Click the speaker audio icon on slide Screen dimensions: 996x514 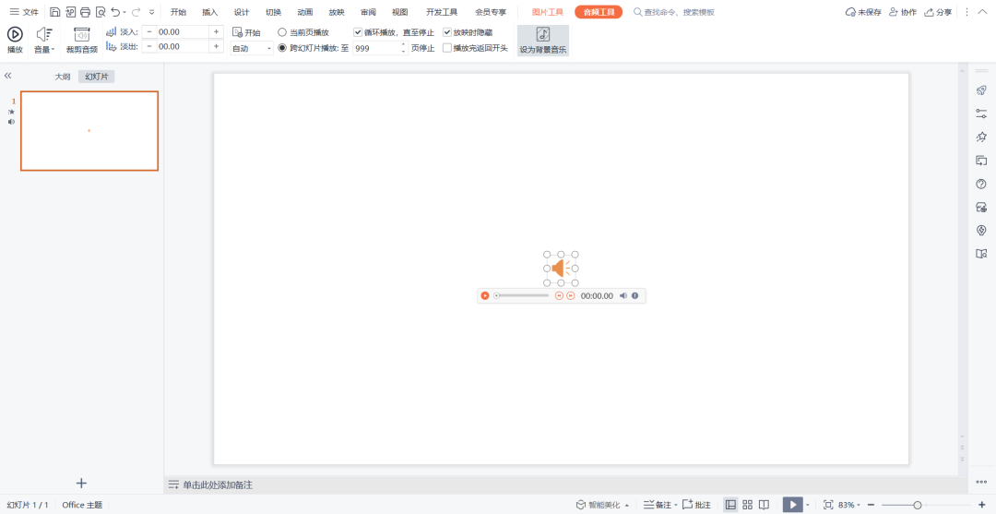point(561,269)
